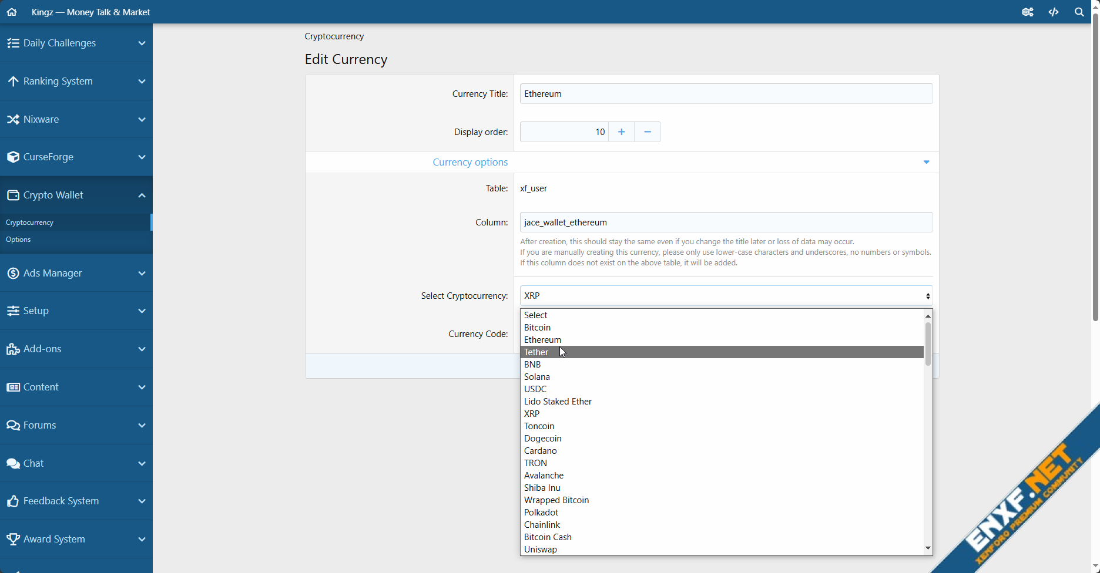Viewport: 1100px width, 573px height.
Task: Collapse Currency options with the arrow
Action: tap(926, 162)
